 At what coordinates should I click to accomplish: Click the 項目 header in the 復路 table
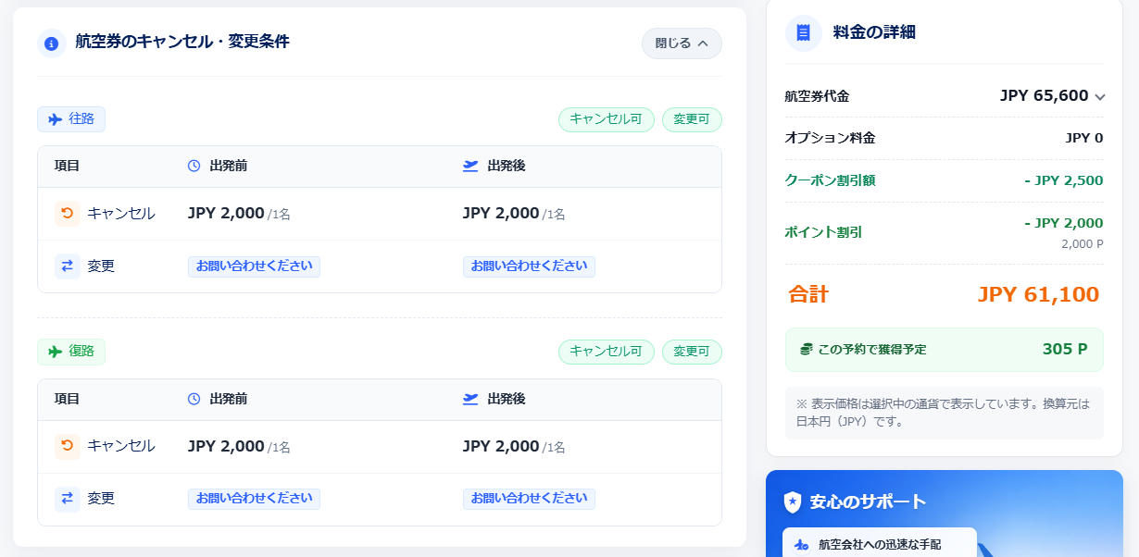[x=68, y=399]
